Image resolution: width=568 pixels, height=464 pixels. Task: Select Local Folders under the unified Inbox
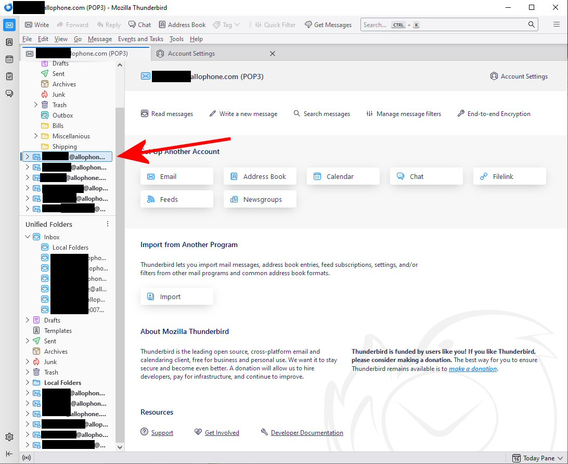[x=70, y=248]
